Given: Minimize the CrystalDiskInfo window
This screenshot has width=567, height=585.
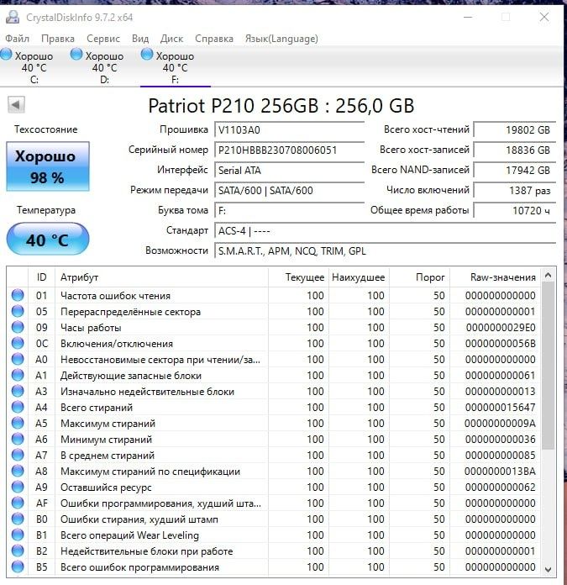Looking at the screenshot, I should coord(468,17).
